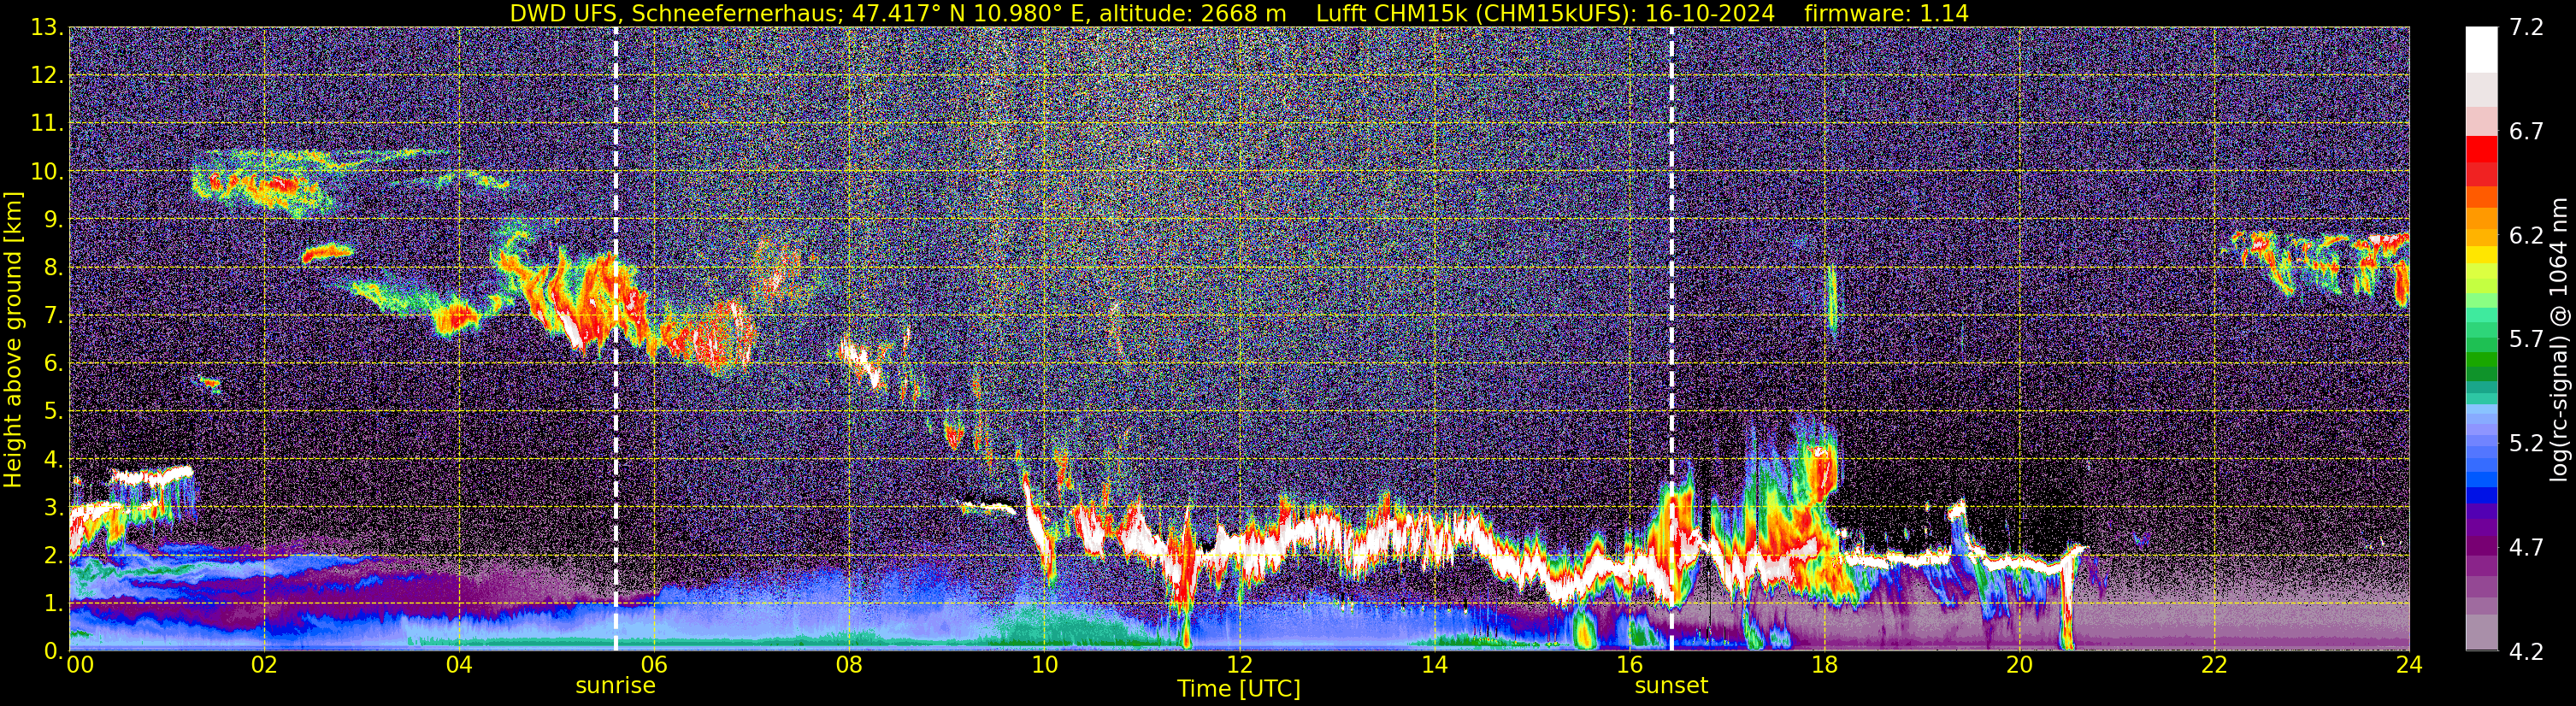Click the height axis tick '3.'
This screenshot has height=706, width=2576.
[53, 507]
